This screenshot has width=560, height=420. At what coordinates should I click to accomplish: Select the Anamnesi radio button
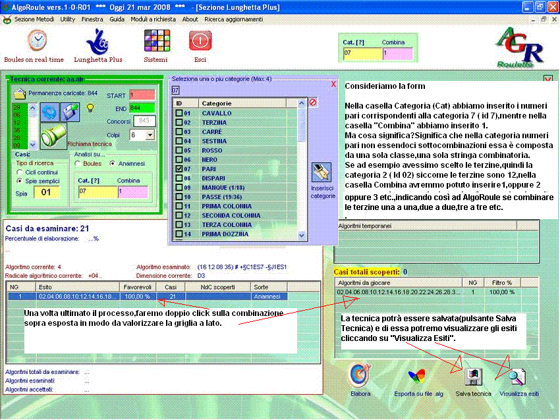[113, 163]
